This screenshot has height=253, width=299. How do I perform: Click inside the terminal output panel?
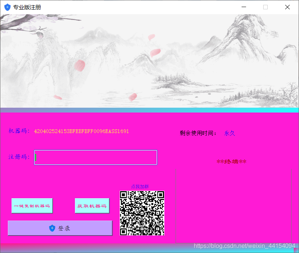234,206
